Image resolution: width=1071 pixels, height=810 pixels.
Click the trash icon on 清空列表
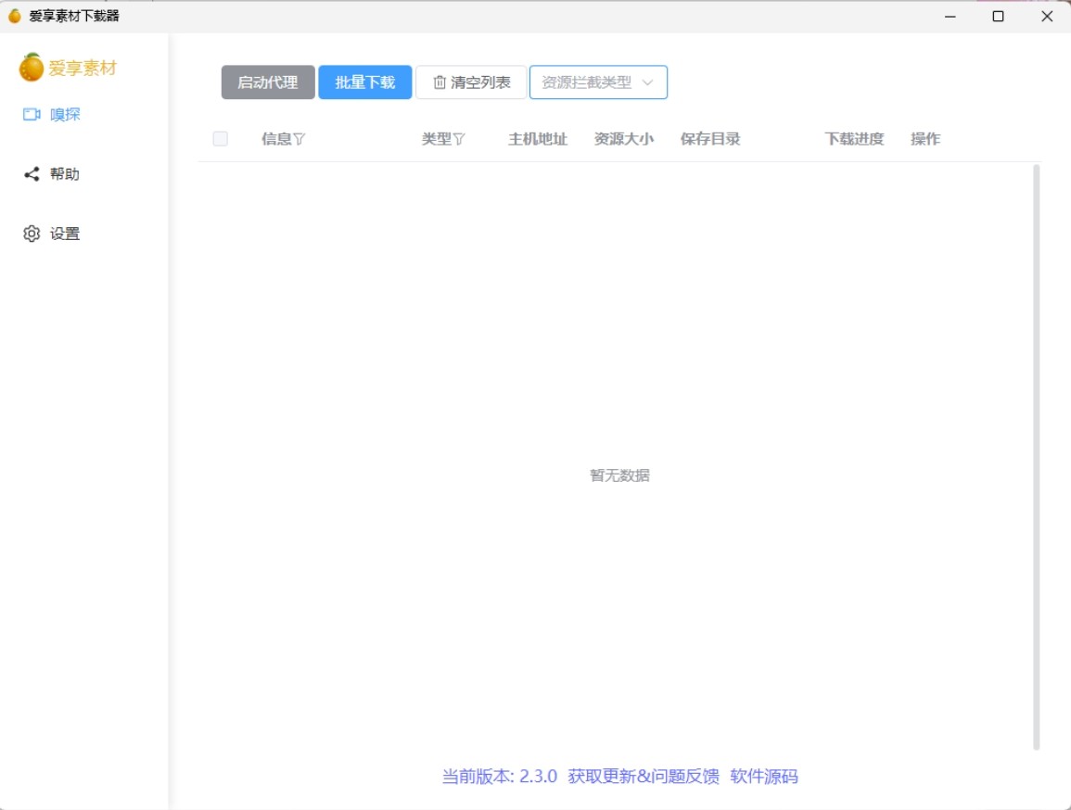coord(439,82)
